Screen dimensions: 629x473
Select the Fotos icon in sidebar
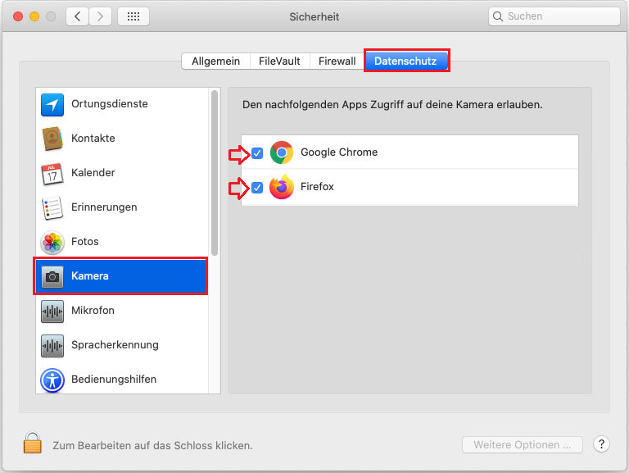point(52,242)
